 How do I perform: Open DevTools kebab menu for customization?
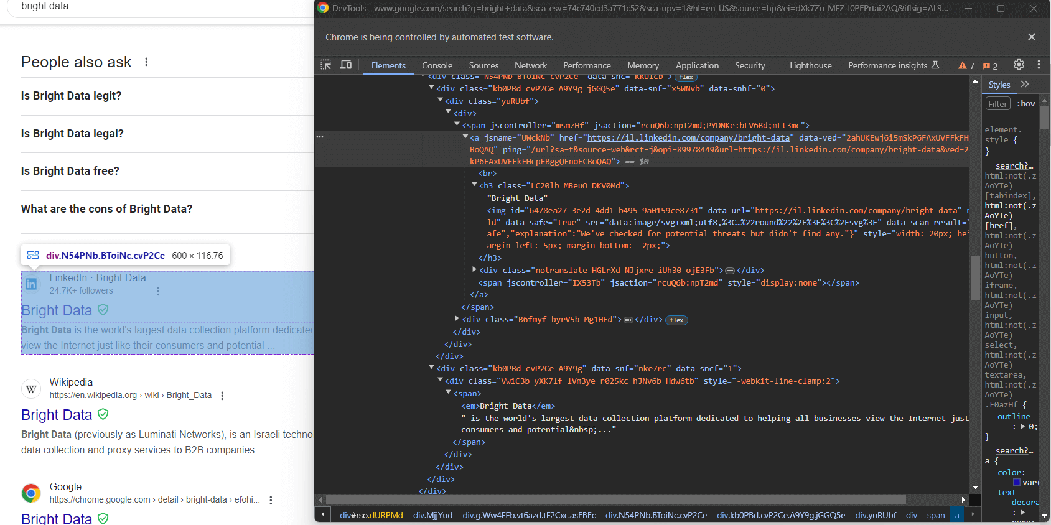pos(1039,65)
